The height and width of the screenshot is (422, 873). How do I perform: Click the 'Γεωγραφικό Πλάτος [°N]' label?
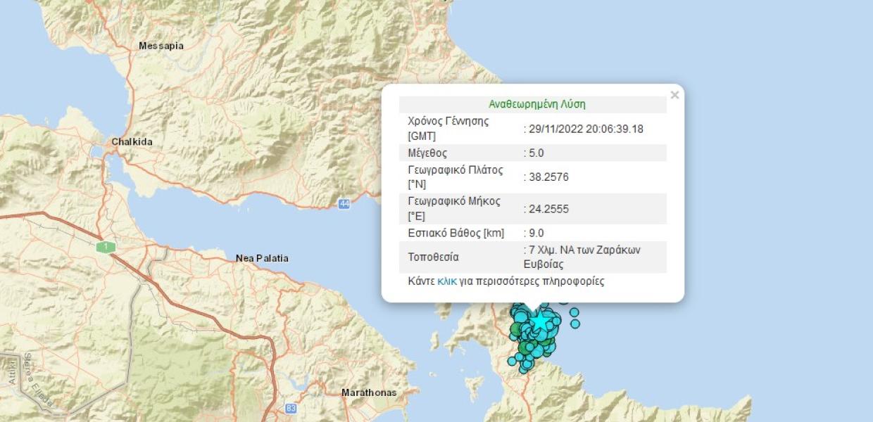[x=454, y=177]
